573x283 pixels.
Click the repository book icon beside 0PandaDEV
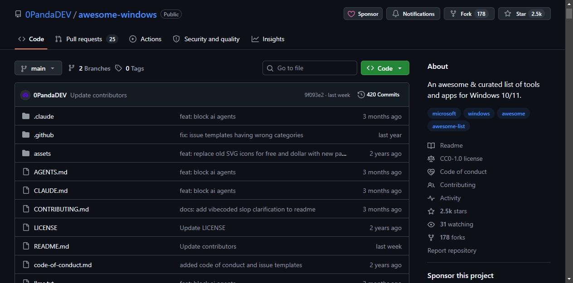tap(18, 14)
